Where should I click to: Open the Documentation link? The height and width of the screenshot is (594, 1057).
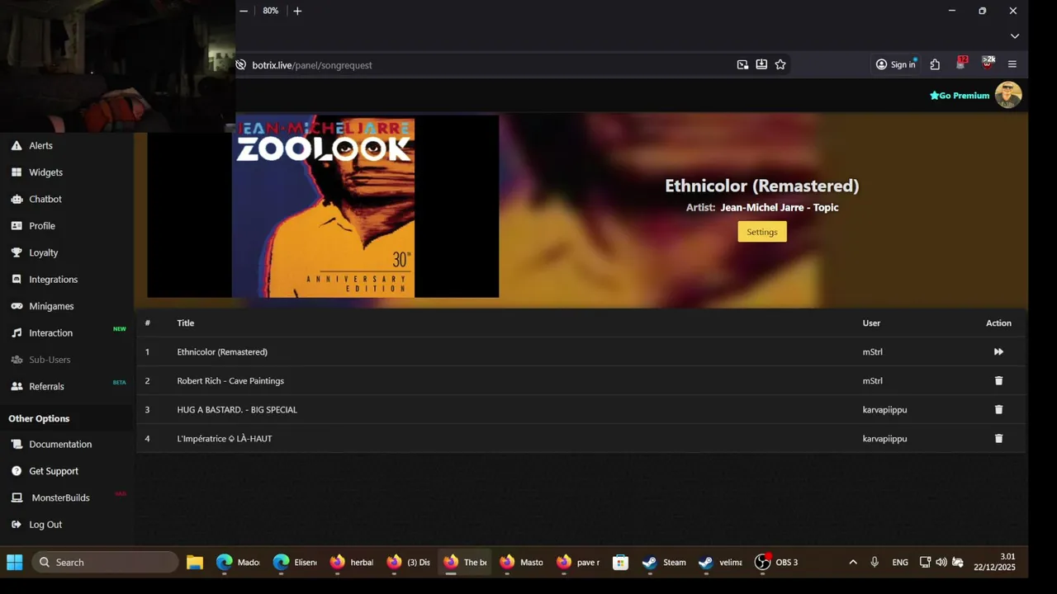[x=60, y=444]
